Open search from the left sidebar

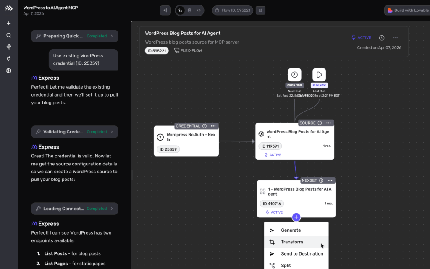[9, 35]
